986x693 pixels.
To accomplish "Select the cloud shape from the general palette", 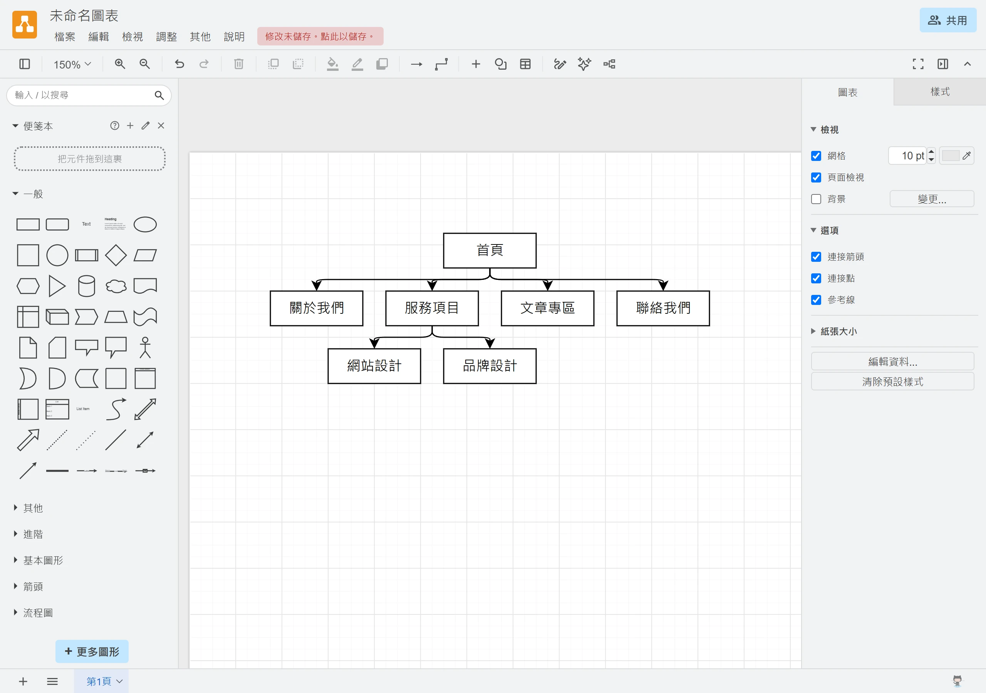I will point(116,286).
